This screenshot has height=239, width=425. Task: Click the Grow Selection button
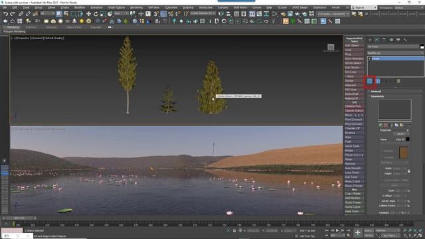[x=354, y=58]
